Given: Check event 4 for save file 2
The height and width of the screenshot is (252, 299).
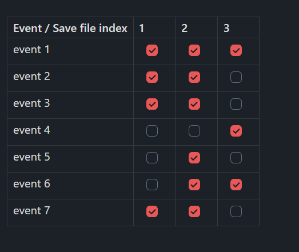Looking at the screenshot, I should pyautogui.click(x=194, y=131).
